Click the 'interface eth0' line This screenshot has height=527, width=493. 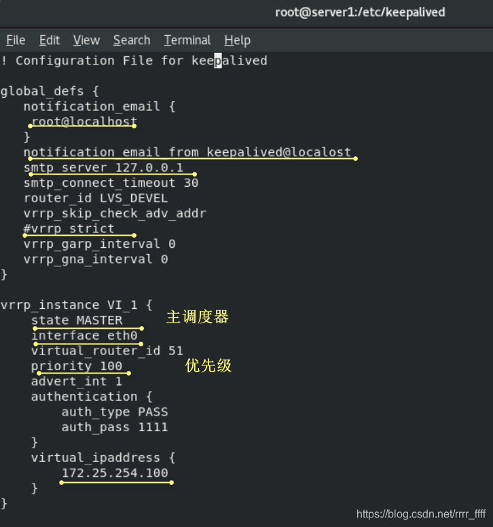[84, 335]
